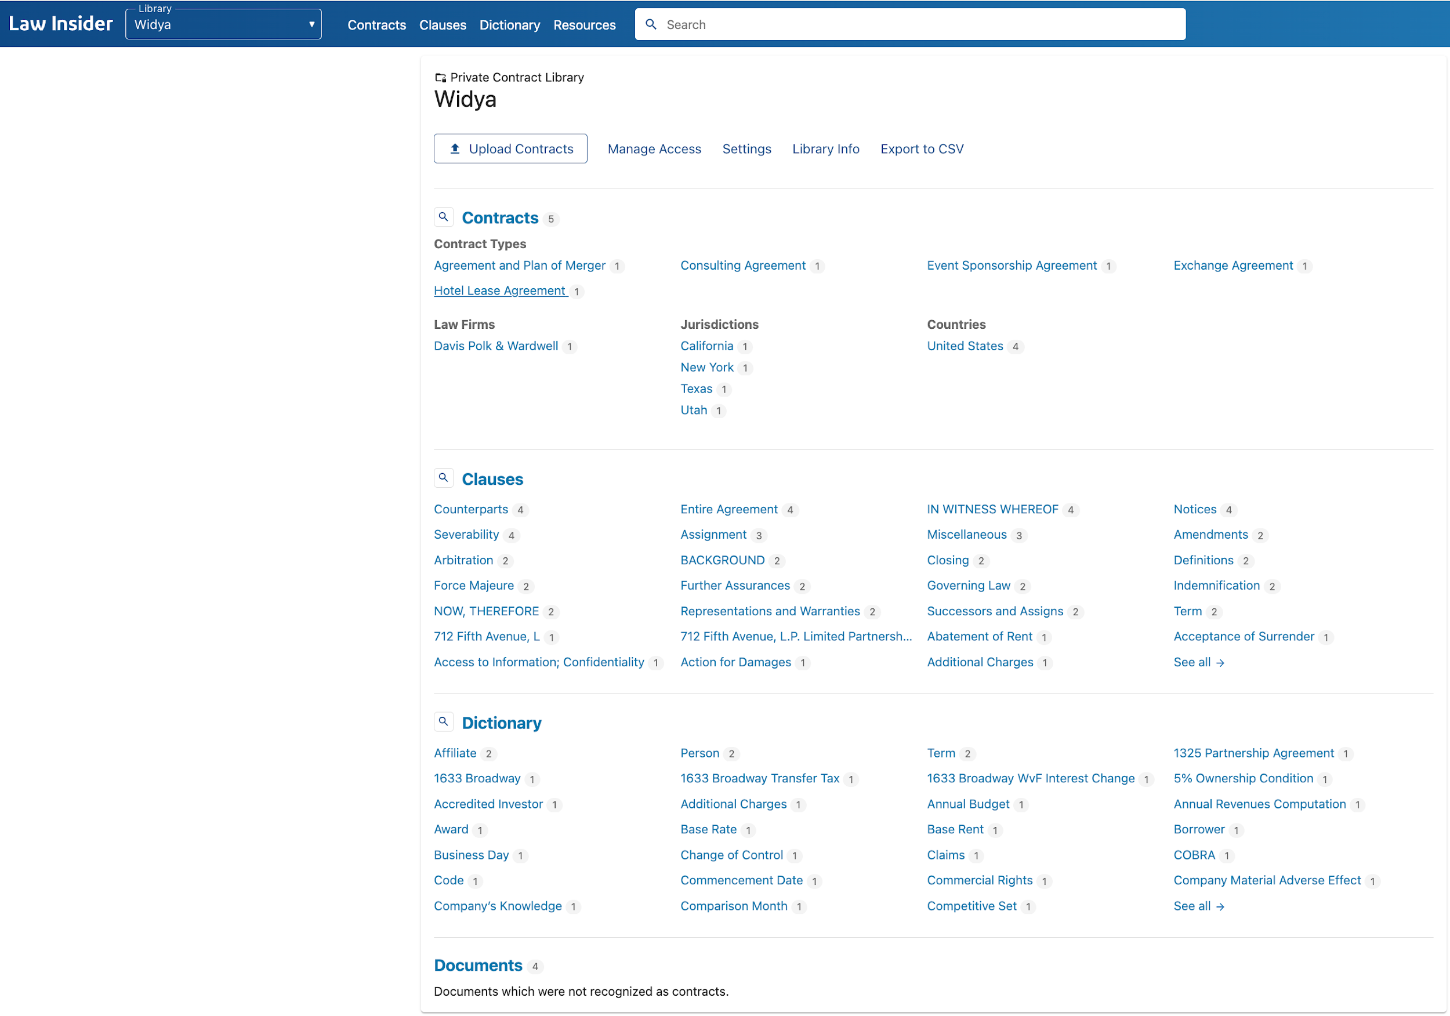Open the Indemnification clause
The image size is (1450, 1016).
pyautogui.click(x=1216, y=586)
